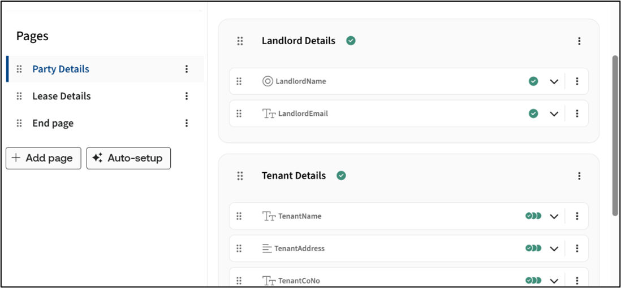Click green check status next to Landlord Details
The height and width of the screenshot is (288, 621).
(x=351, y=41)
